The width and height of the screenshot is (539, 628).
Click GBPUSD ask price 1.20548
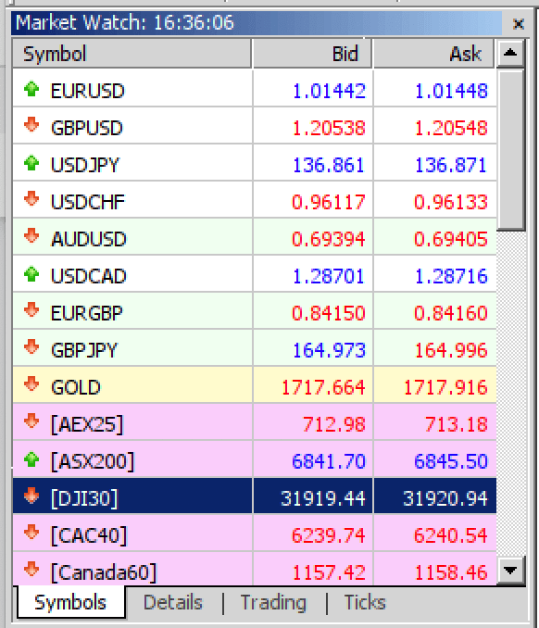(x=451, y=128)
